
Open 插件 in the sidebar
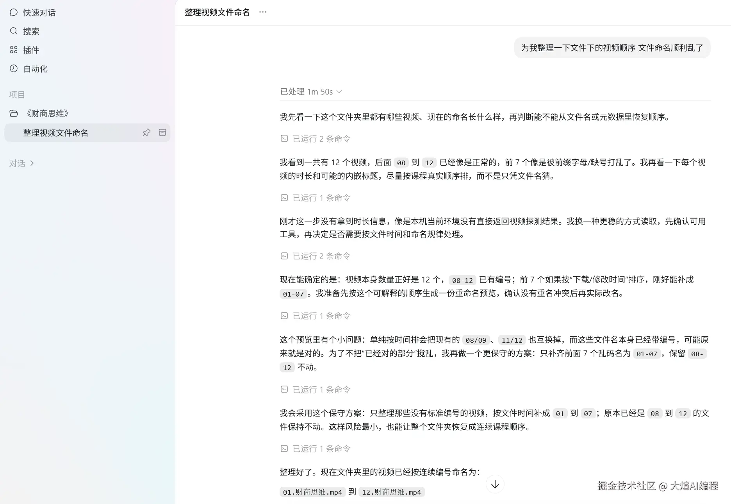[x=31, y=50]
